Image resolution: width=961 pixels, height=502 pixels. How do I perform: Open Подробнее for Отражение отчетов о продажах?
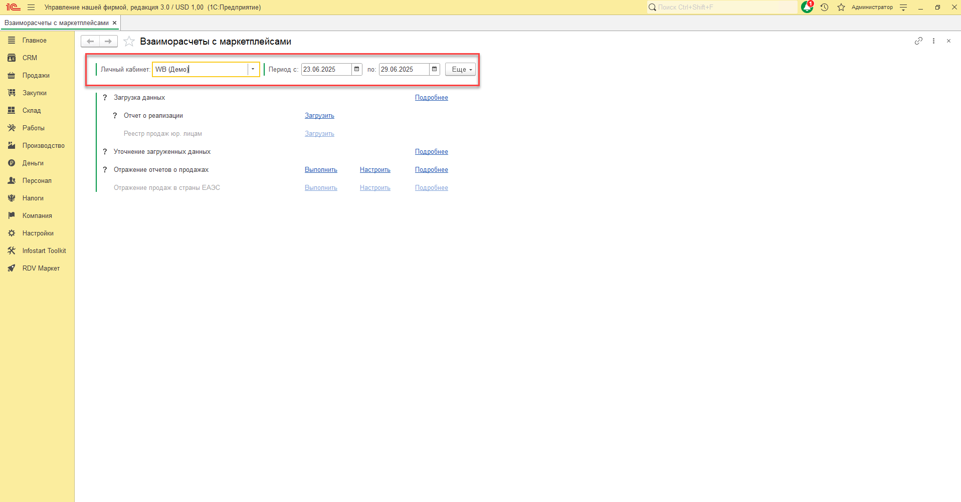click(432, 170)
